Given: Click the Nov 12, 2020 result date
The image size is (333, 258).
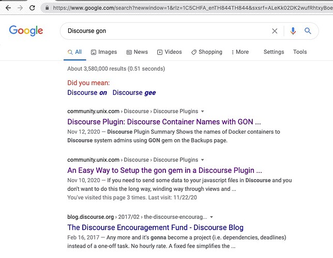Looking at the screenshot, I should pos(83,132).
